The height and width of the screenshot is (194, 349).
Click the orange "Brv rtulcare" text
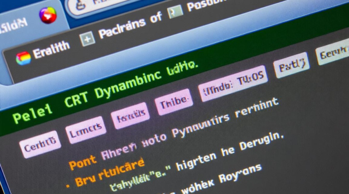[110, 173]
